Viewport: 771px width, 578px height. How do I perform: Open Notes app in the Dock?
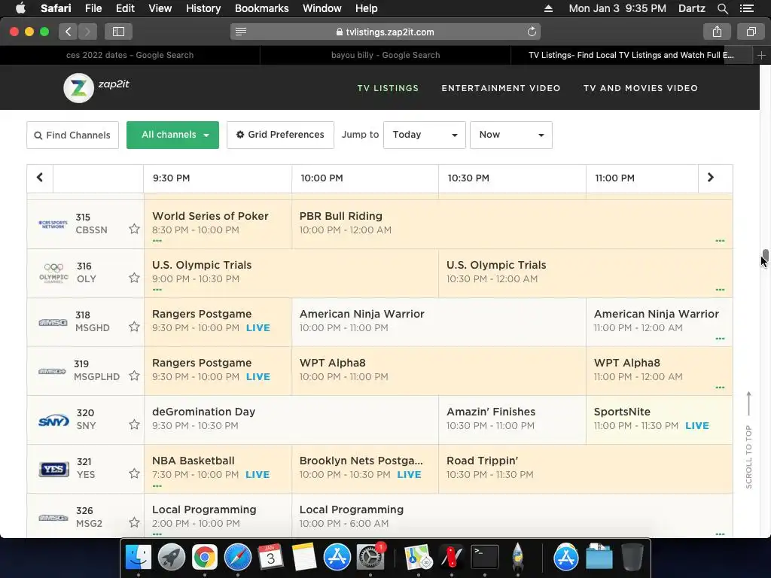(304, 557)
